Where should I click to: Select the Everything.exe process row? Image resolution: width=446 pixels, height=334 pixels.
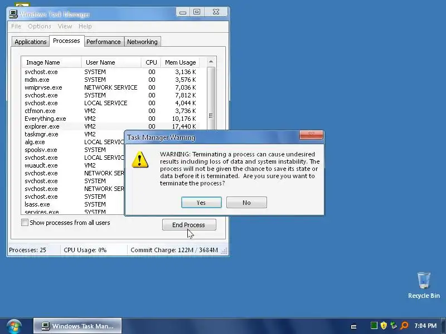tap(110, 119)
